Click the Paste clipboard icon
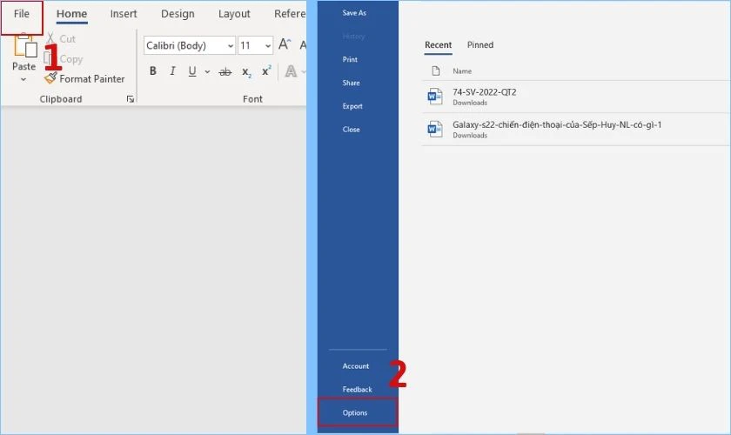This screenshot has width=731, height=435. pos(23,46)
